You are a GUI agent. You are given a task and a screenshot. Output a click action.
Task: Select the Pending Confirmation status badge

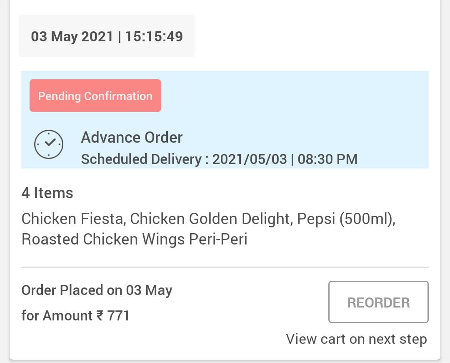95,96
